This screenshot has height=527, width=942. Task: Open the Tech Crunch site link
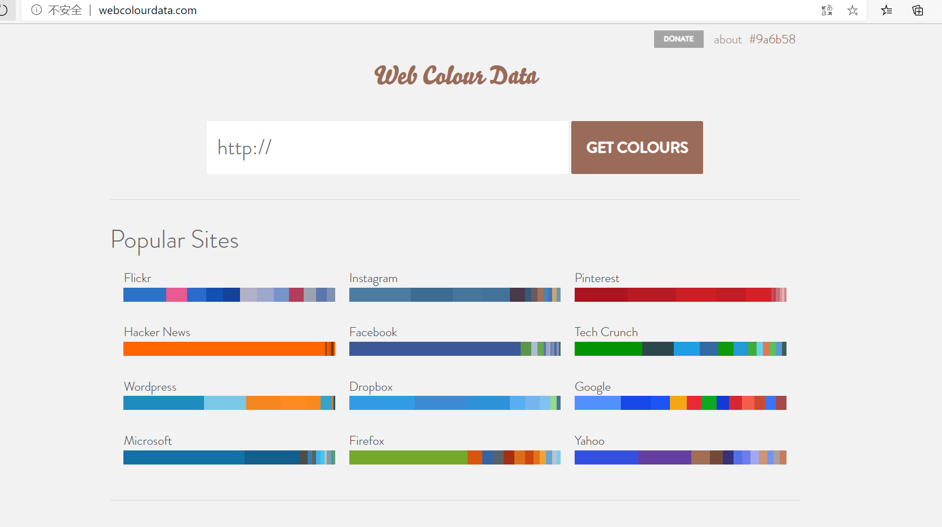click(x=606, y=332)
